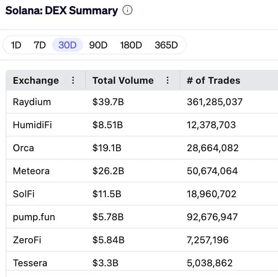Viewport: 278px width, 277px height.
Task: Select the ZeroFi exchange row
Action: (x=142, y=240)
